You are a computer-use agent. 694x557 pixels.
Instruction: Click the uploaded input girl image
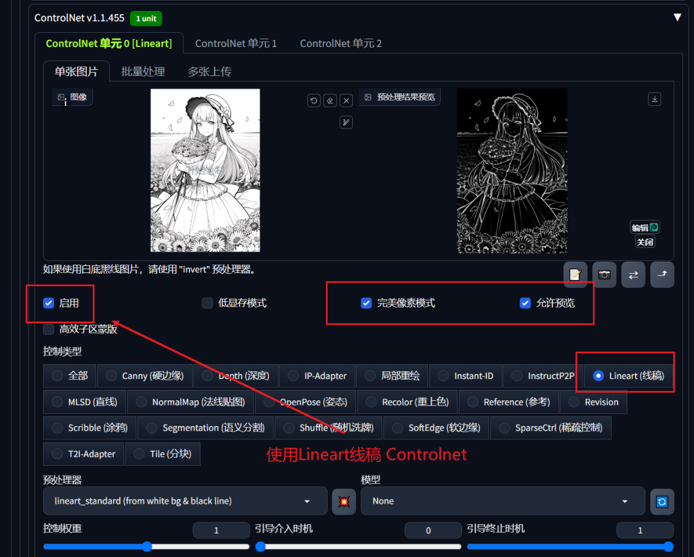pyautogui.click(x=206, y=170)
